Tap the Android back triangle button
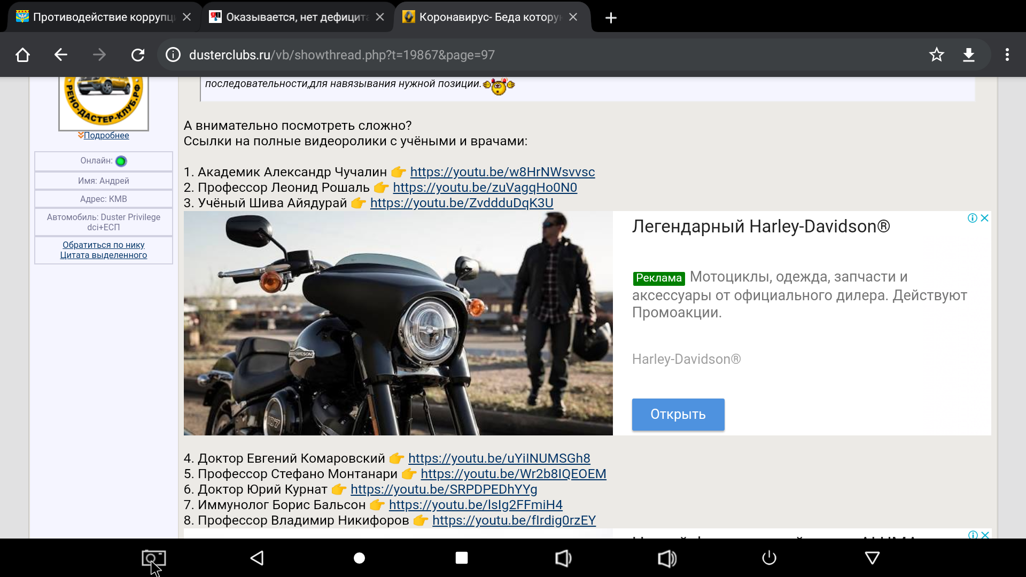 [x=257, y=558]
